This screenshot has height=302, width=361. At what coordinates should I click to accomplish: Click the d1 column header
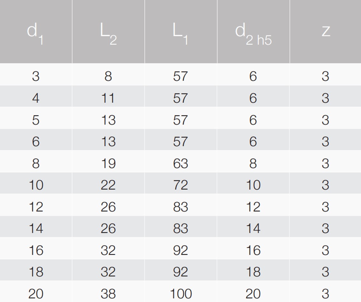[x=35, y=32]
